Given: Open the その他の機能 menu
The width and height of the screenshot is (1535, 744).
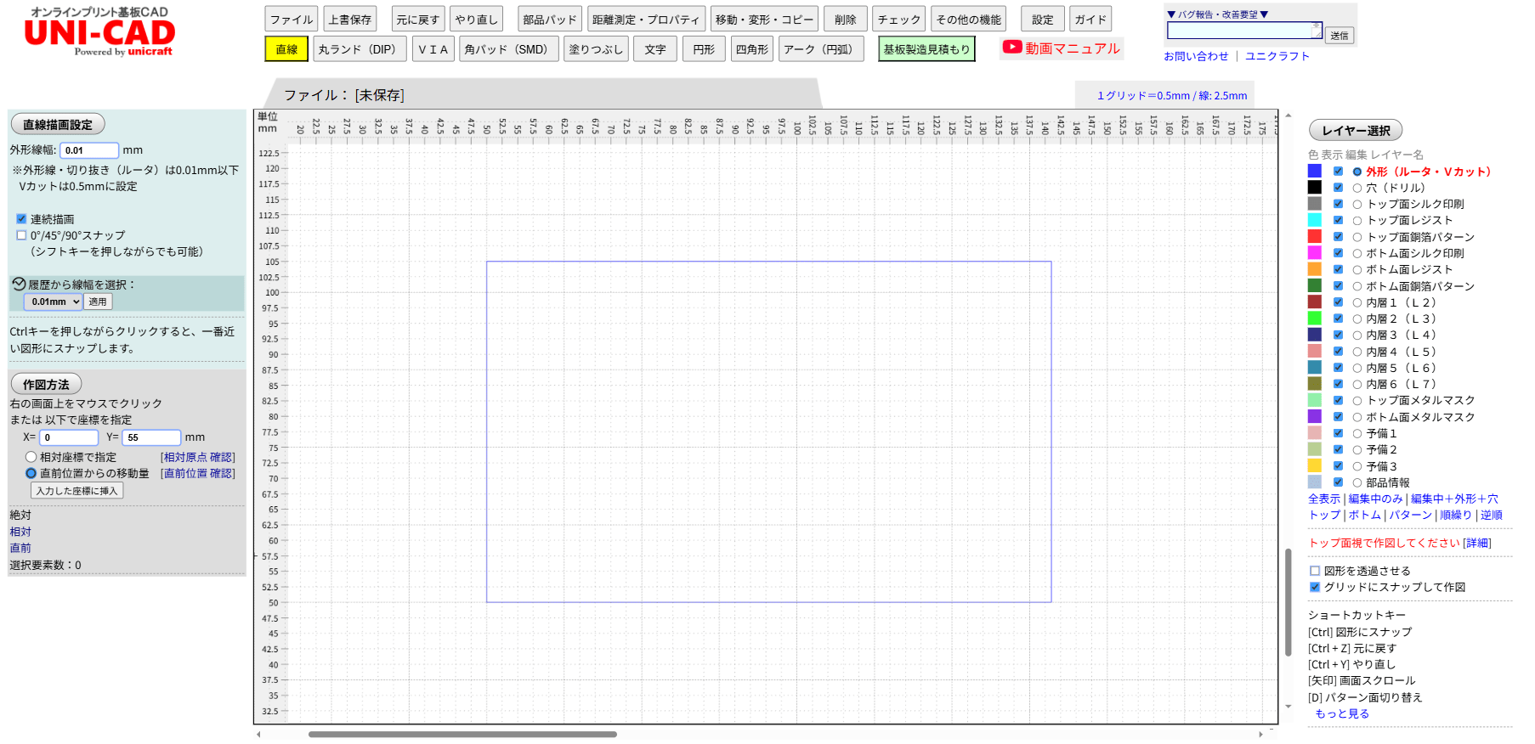Looking at the screenshot, I should [968, 20].
